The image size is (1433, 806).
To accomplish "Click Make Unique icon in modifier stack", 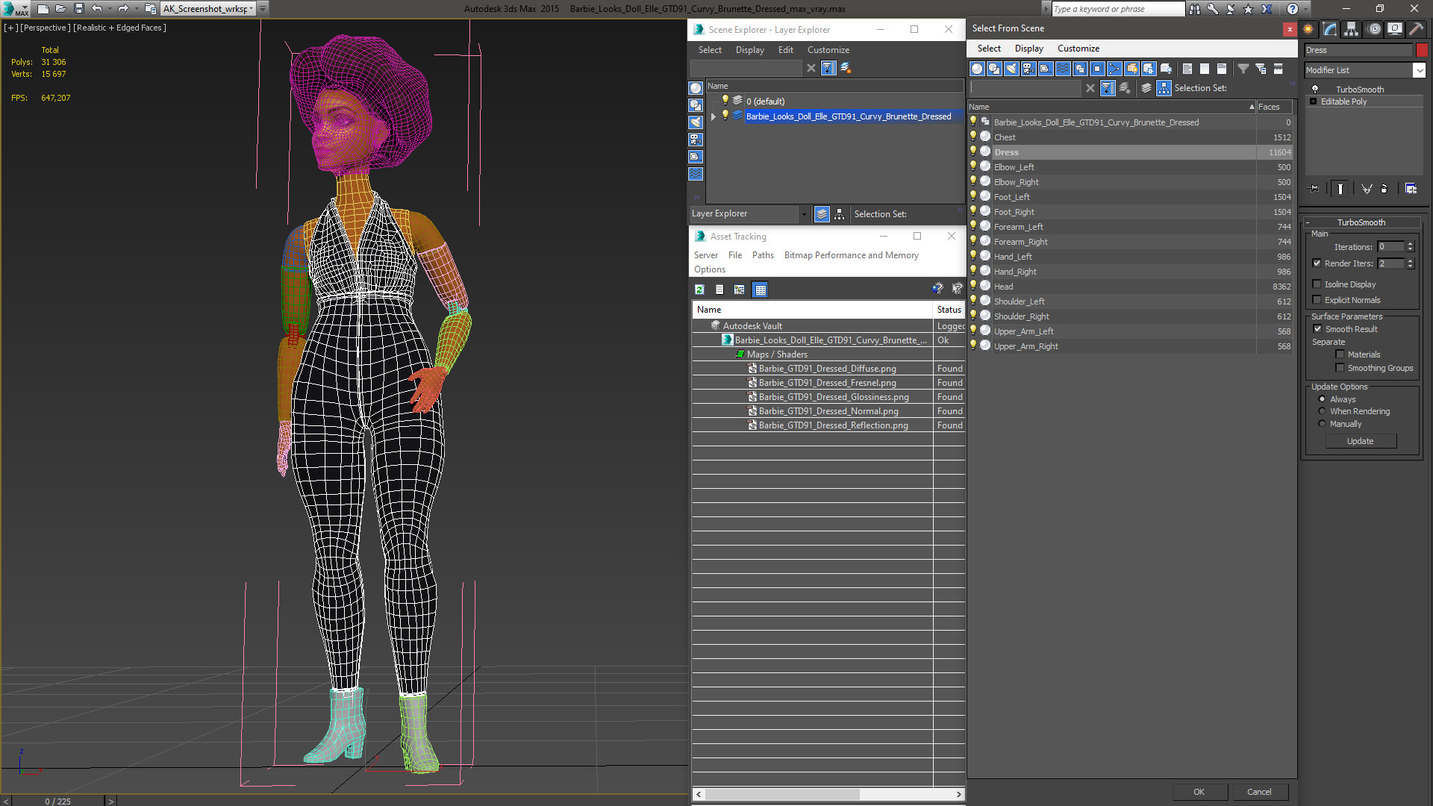I will point(1367,189).
